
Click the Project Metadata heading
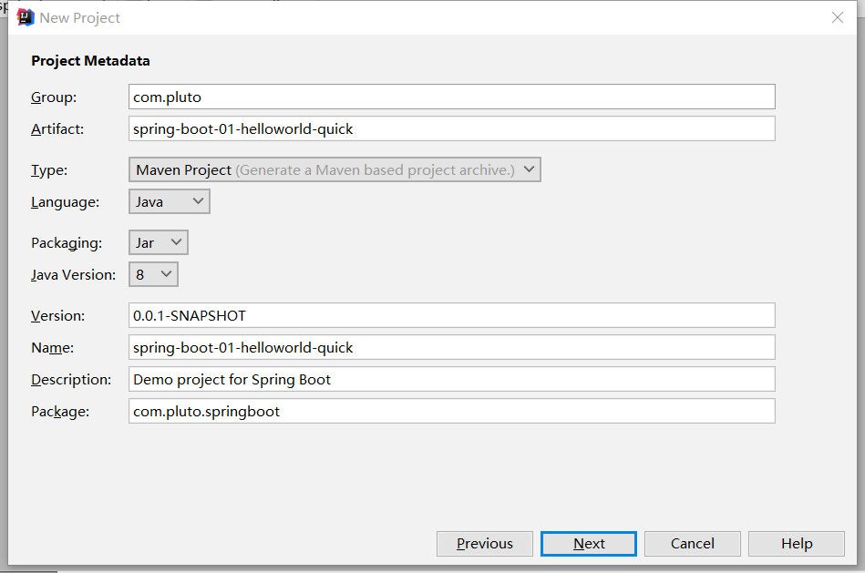[90, 61]
